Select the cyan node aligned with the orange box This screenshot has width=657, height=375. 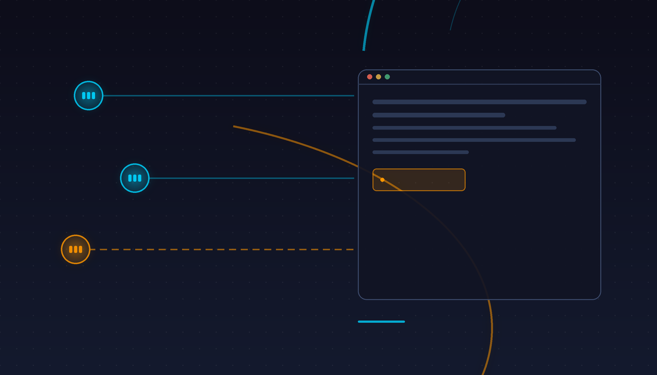coord(135,178)
